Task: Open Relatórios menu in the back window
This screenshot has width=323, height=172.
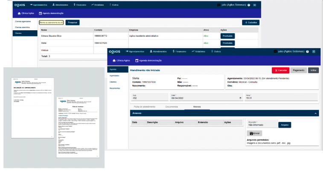Action: (98, 5)
